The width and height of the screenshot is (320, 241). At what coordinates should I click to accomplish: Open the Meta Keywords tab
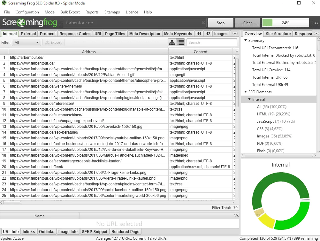click(x=178, y=34)
